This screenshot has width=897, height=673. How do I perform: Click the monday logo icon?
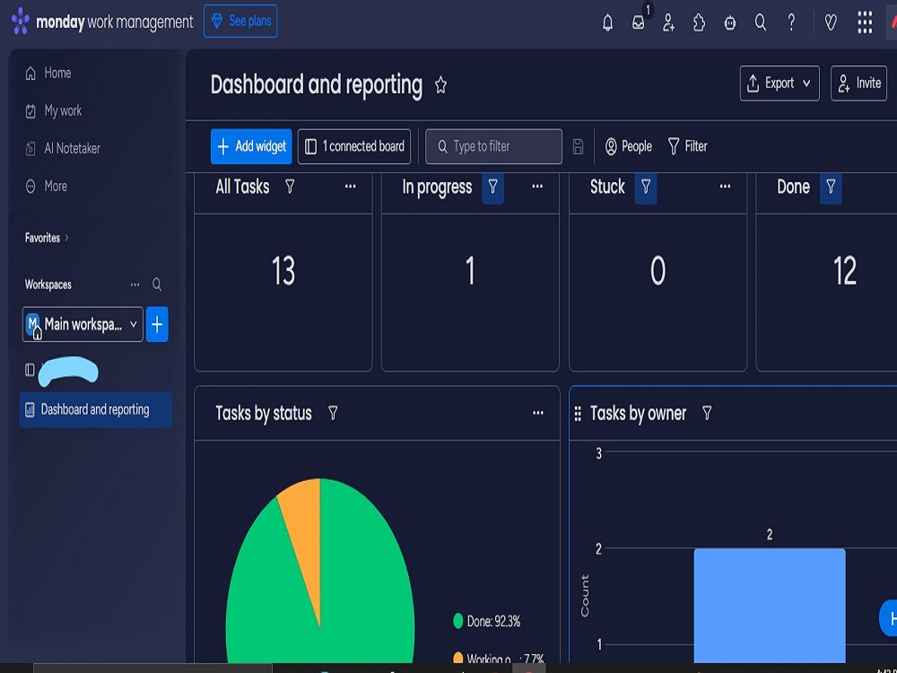(21, 22)
